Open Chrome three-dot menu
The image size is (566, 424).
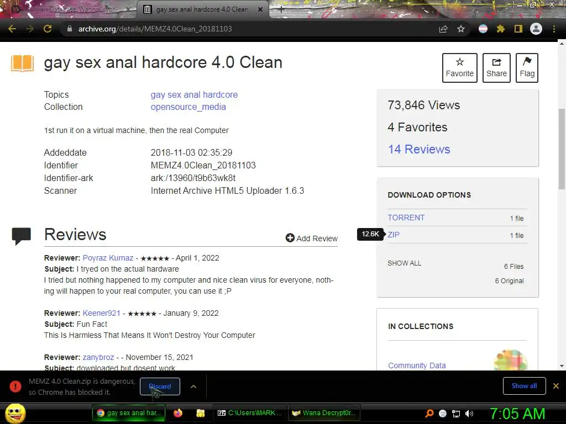(x=554, y=29)
